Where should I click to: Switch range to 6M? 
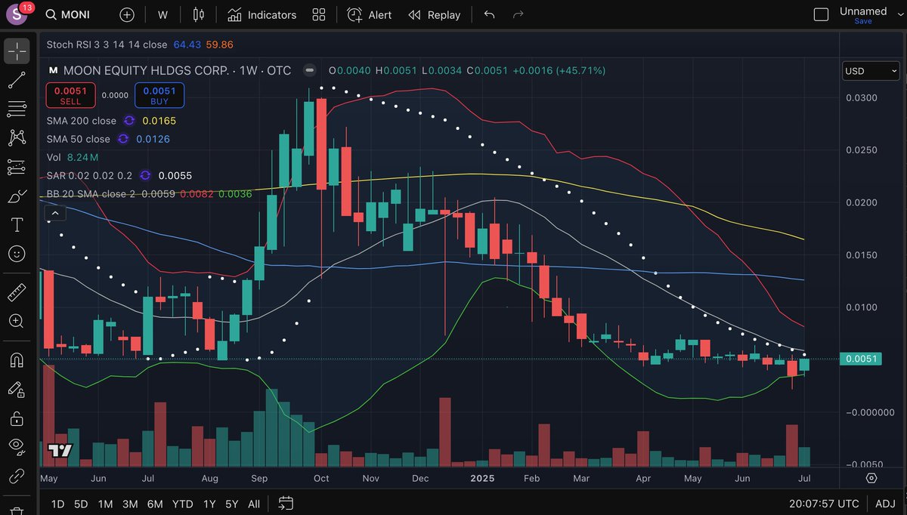point(155,504)
